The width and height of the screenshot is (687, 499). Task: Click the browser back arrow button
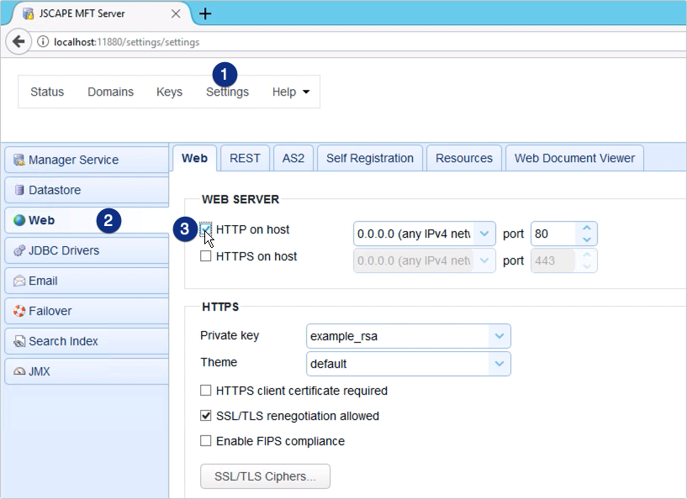[18, 42]
